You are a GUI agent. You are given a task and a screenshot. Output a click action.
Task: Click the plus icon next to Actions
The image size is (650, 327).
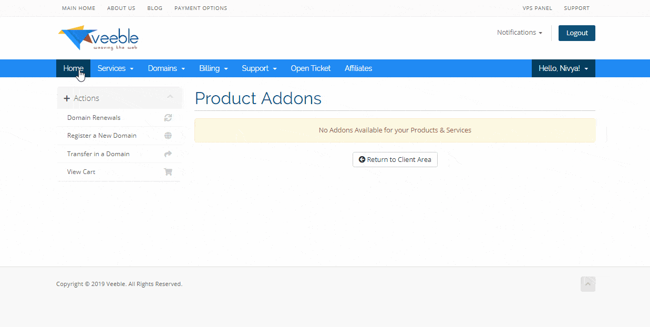67,98
